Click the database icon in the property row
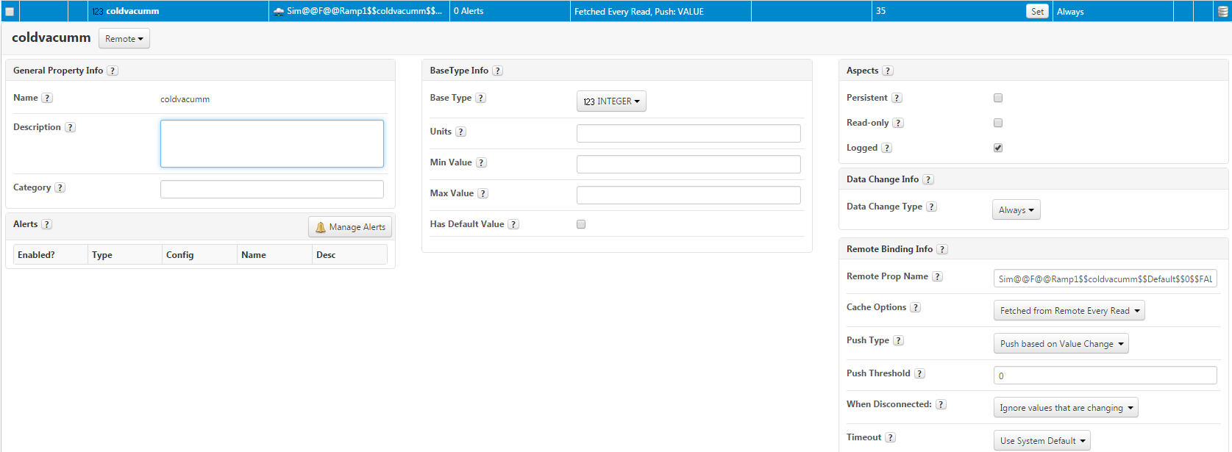 (x=1223, y=11)
